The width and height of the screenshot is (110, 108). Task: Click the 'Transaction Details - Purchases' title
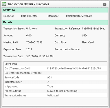[28, 4]
